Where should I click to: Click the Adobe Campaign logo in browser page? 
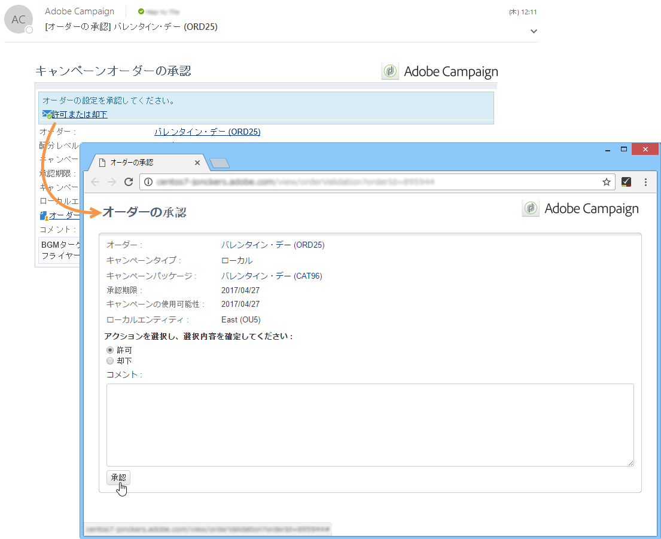[x=580, y=209]
